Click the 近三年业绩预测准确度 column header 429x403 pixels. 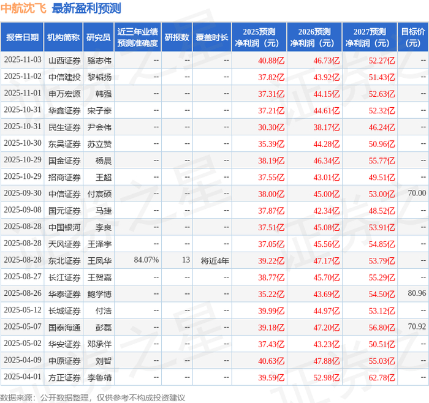coord(138,37)
